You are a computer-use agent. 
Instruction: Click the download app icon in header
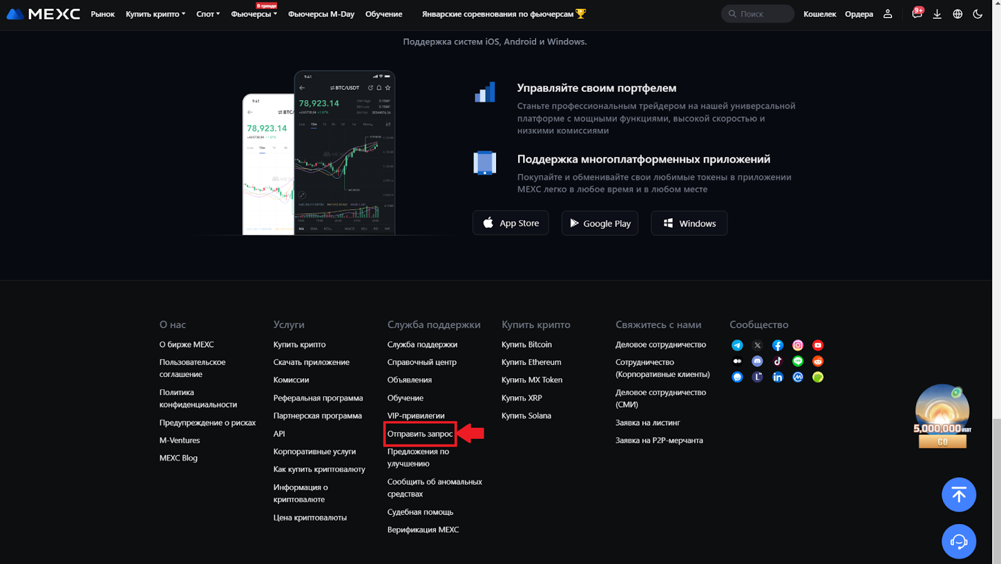pos(937,14)
